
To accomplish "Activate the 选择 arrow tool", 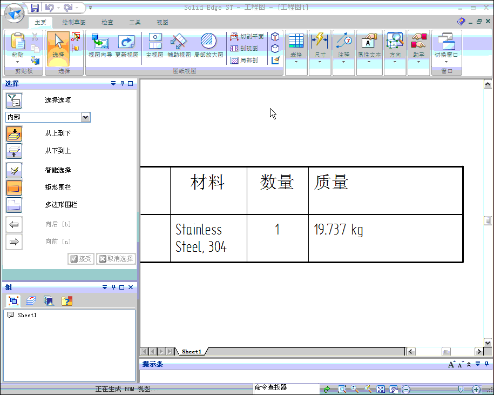I will pyautogui.click(x=58, y=49).
